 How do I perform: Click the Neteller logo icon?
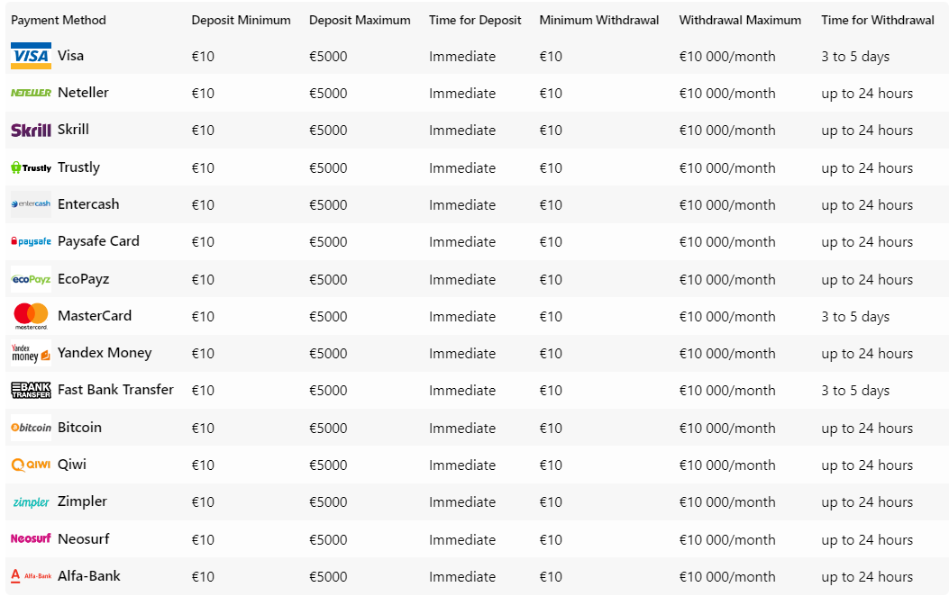(31, 93)
